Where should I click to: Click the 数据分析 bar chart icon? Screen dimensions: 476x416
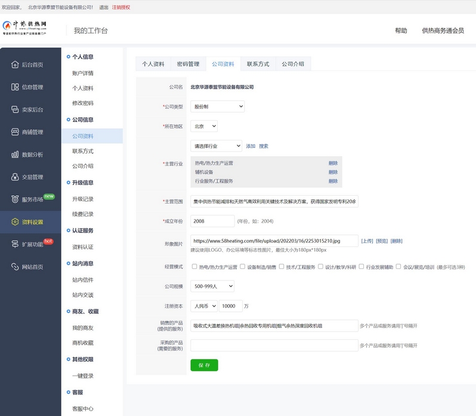pyautogui.click(x=15, y=154)
